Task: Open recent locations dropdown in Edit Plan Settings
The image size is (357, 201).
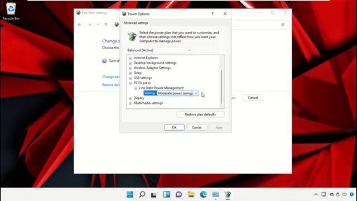Action: (98, 25)
